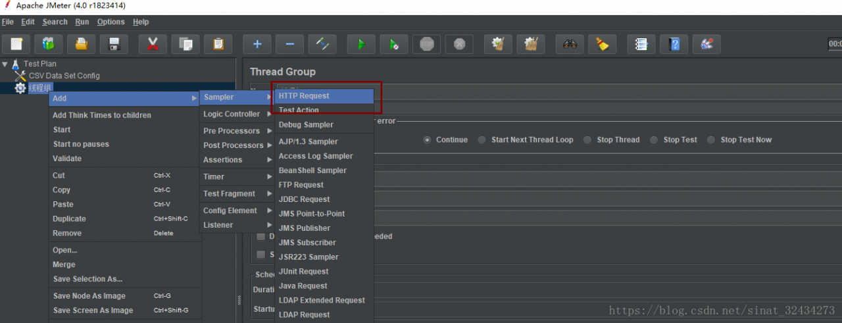Open the File menu
Screen dimensions: 842x323
(8, 22)
